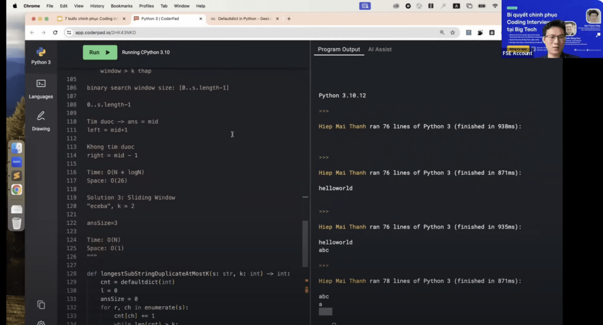Switch to the Program Output tab
The width and height of the screenshot is (603, 325).
click(x=339, y=49)
